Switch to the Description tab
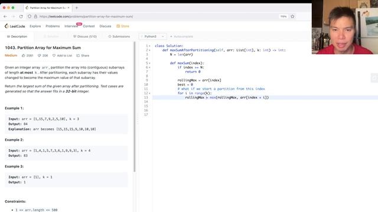 pos(17,37)
